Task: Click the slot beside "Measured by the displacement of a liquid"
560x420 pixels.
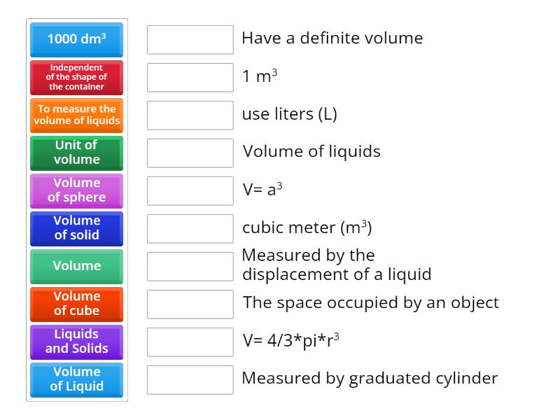Action: coord(190,266)
